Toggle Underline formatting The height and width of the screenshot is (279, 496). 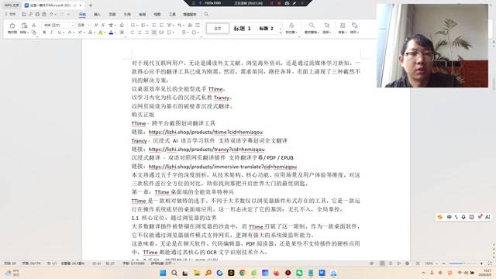[59, 33]
